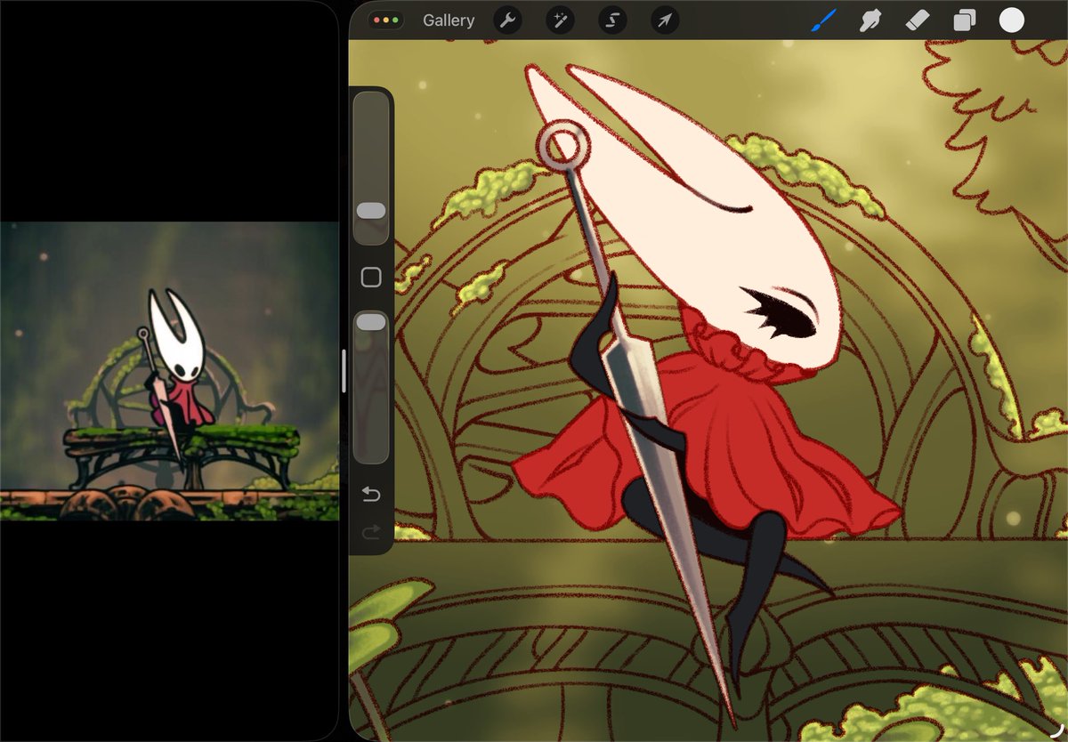
Task: Tap the redo arrow in sidebar
Action: [x=371, y=531]
